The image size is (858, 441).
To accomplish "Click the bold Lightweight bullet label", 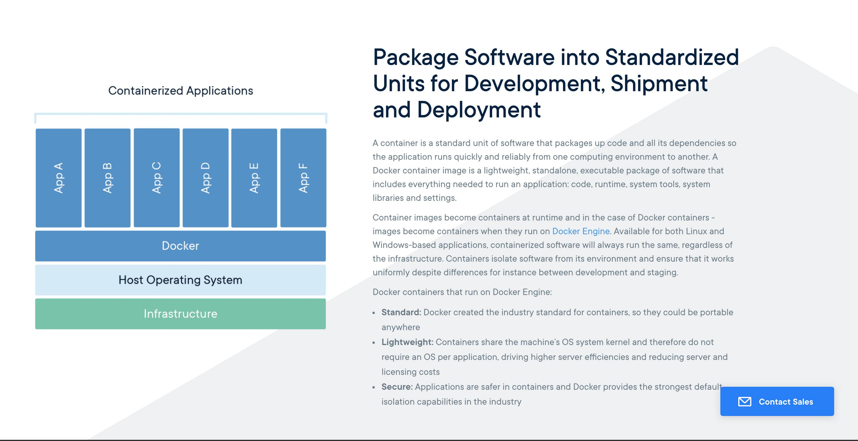I will [407, 342].
